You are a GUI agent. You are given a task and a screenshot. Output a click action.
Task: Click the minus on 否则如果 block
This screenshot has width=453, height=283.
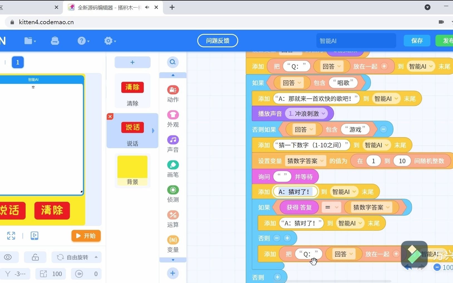tap(383, 129)
